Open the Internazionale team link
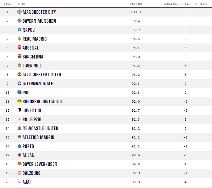This screenshot has width=212, height=188. 38,84
